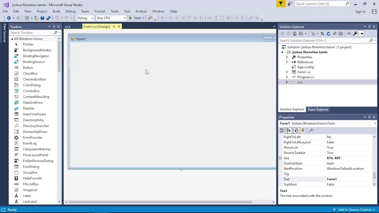Open the Form1 object selector dropdown in Properties
Image resolution: width=379 pixels, height=213 pixels.
[375, 124]
